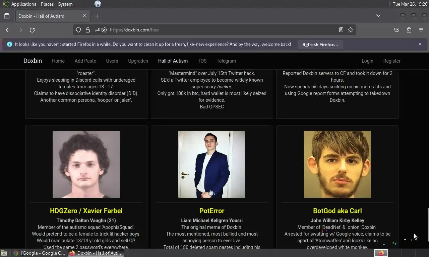Open the Add Paste page
429x257 pixels.
pos(85,61)
